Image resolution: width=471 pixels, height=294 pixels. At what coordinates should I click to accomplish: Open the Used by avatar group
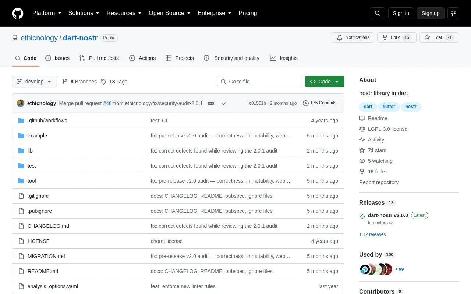pos(376,269)
